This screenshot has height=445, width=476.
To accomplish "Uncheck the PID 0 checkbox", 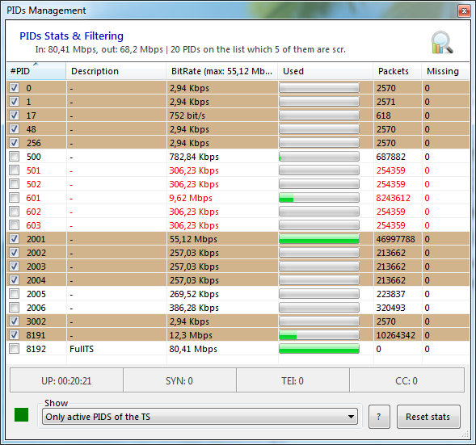I will (x=14, y=88).
